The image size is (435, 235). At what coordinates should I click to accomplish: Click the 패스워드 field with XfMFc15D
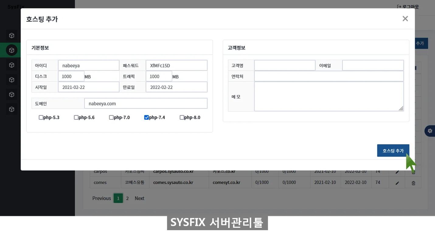(176, 65)
